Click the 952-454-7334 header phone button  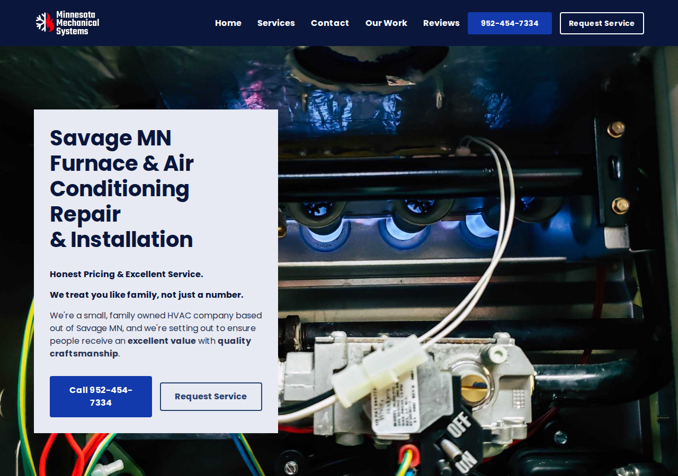pos(510,23)
